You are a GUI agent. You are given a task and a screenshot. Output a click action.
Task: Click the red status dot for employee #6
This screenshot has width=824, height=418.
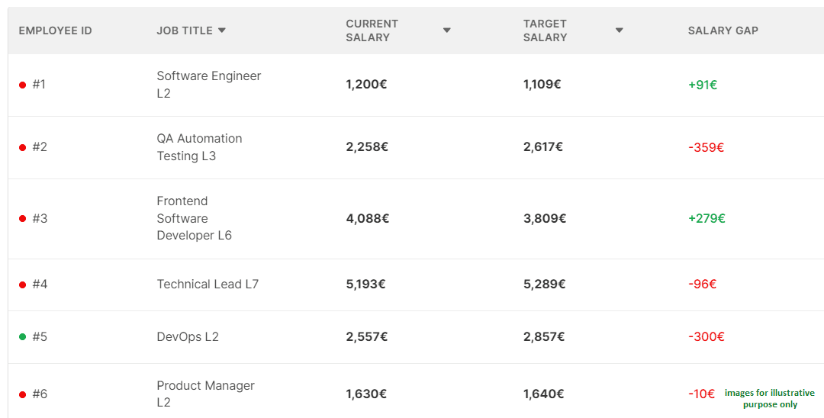[23, 394]
